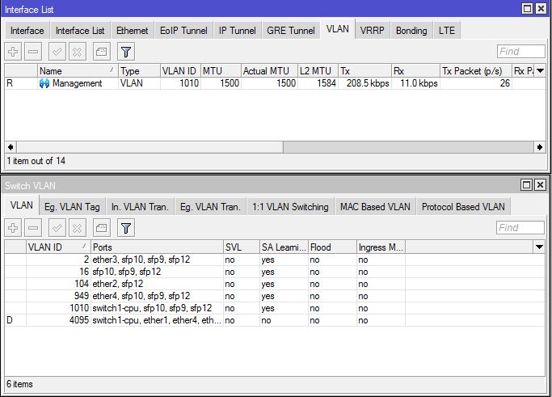Image resolution: width=552 pixels, height=397 pixels.
Task: Open the EoIP Tunnel tab
Action: coord(183,31)
